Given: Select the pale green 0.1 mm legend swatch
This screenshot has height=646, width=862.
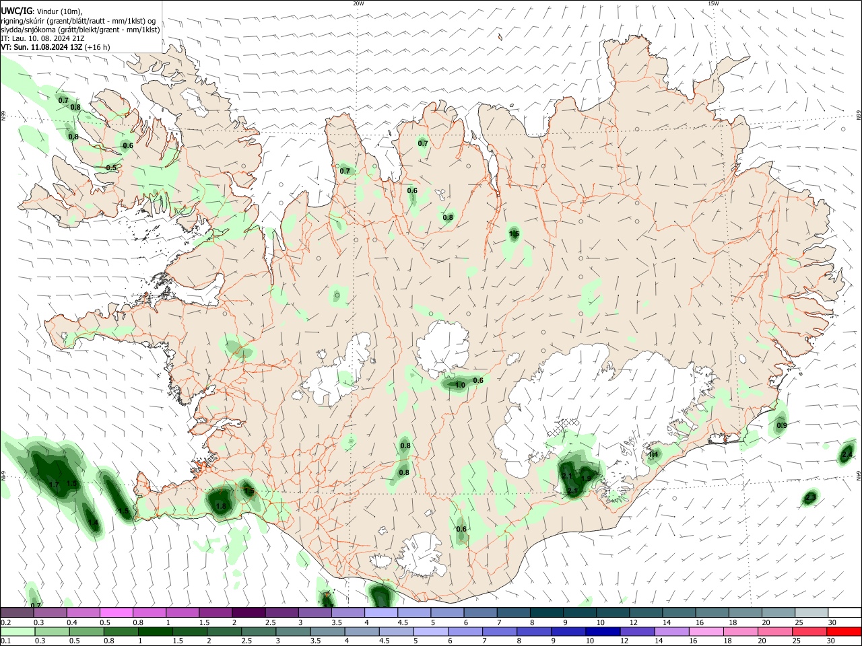Looking at the screenshot, I should [x=18, y=631].
